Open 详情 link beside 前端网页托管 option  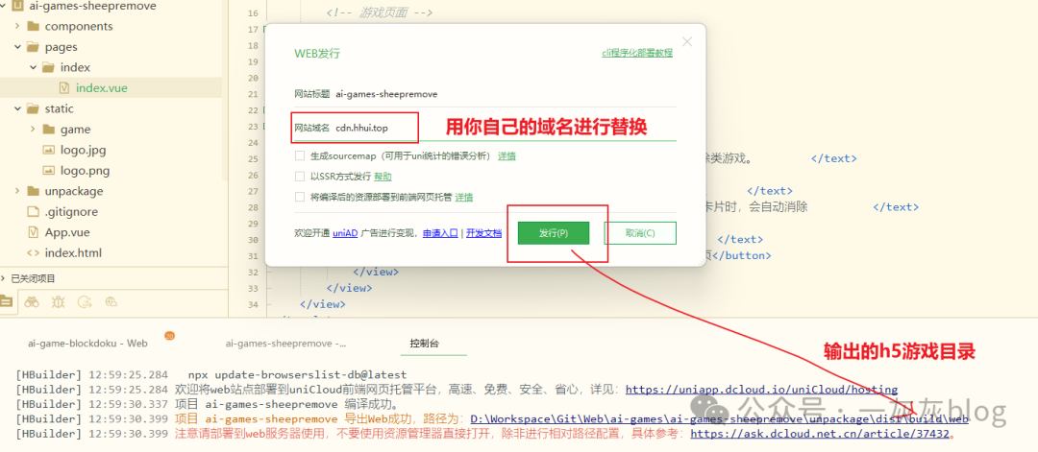(464, 197)
